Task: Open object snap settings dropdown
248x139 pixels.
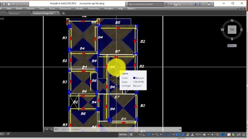Action: 173,135
